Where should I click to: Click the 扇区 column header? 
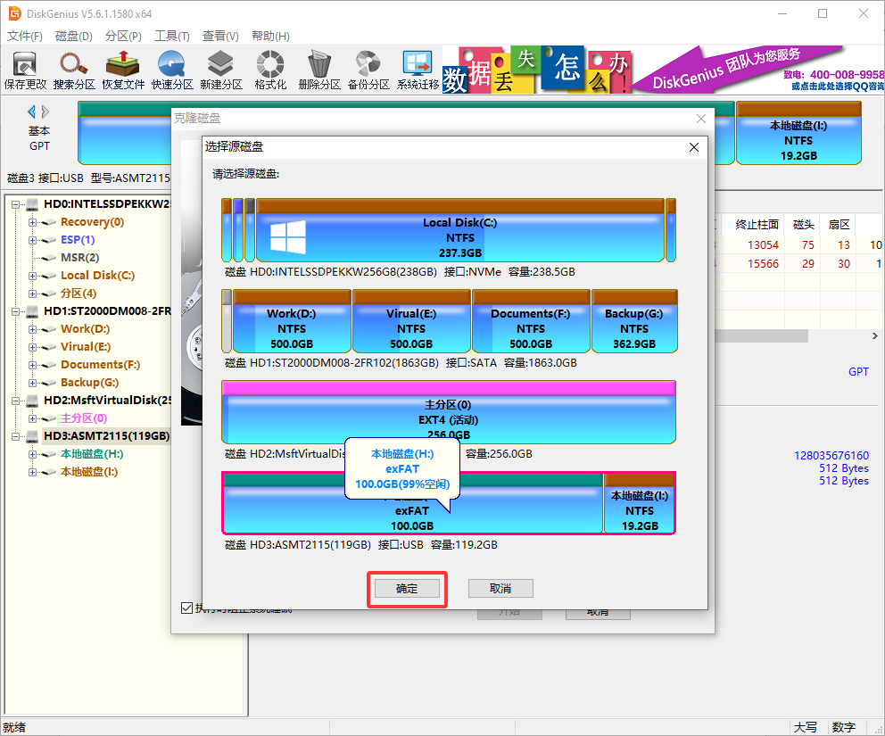839,225
